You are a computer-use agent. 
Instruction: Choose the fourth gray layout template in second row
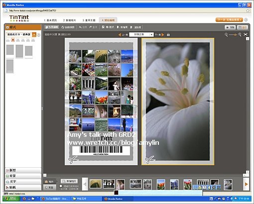coord(10,66)
